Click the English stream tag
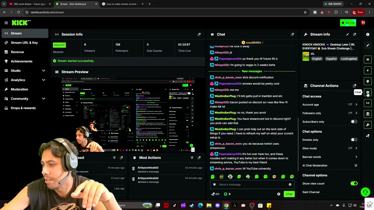Image resolution: width=374 pixels, height=210 pixels. click(x=317, y=59)
